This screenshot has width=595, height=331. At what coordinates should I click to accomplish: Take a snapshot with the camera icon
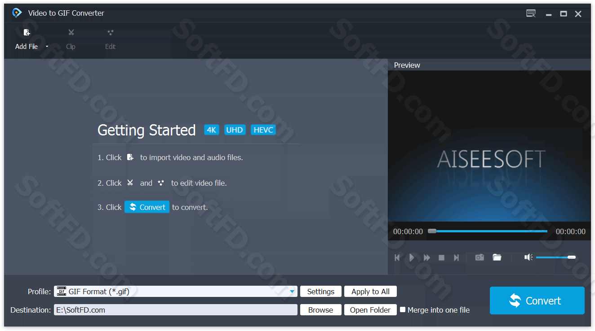[x=480, y=257]
